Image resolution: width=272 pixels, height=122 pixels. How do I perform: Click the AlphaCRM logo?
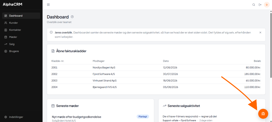click(x=13, y=5)
